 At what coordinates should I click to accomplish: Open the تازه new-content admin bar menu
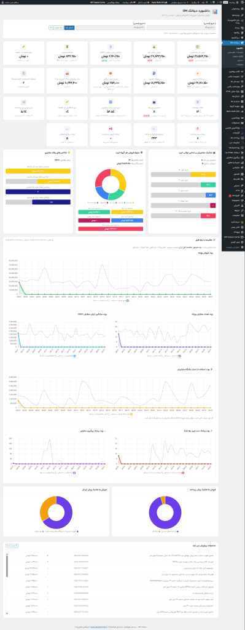pyautogui.click(x=205, y=2)
